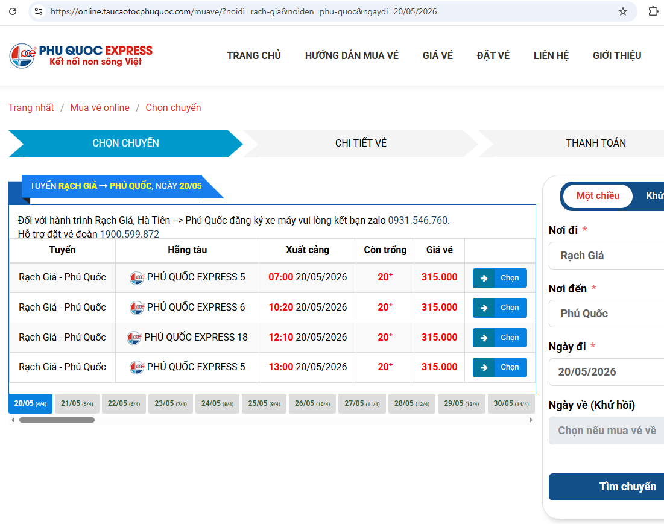Viewport: 664px width, 524px height.
Task: Select the 20/05 date tab
Action: pos(31,404)
